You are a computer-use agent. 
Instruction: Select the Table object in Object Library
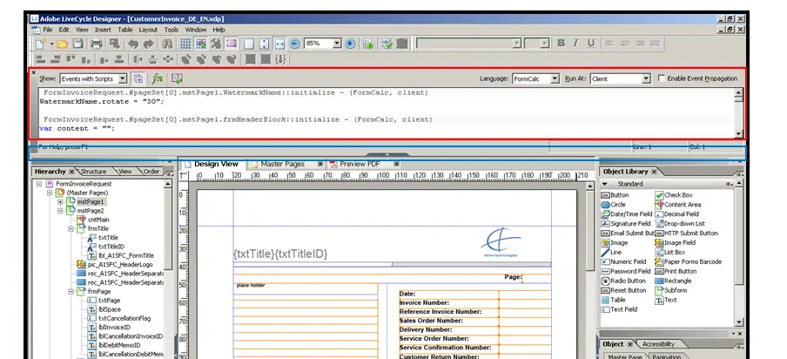click(614, 300)
